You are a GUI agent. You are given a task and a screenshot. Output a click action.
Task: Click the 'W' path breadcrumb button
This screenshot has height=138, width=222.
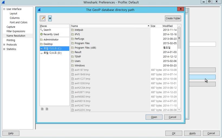(50, 19)
